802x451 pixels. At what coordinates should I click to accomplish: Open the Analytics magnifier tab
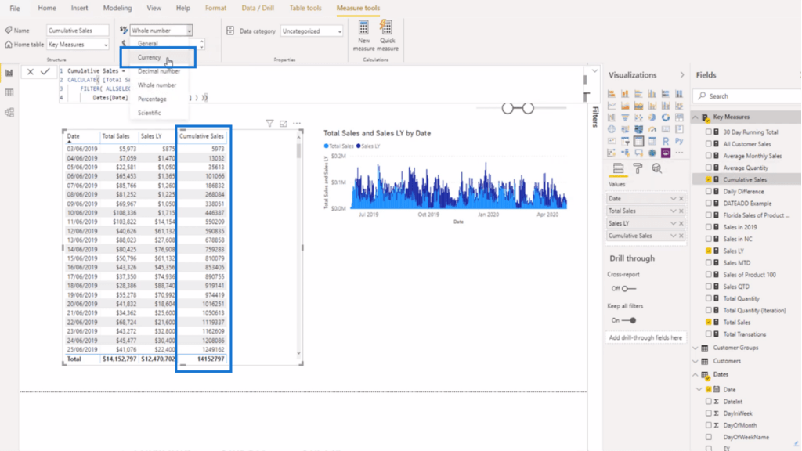coord(657,168)
